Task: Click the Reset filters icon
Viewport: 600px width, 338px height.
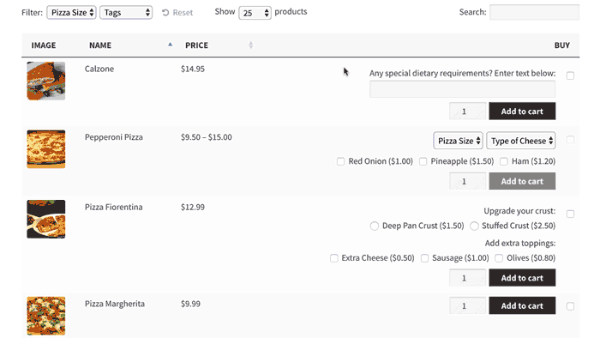Action: (x=165, y=13)
